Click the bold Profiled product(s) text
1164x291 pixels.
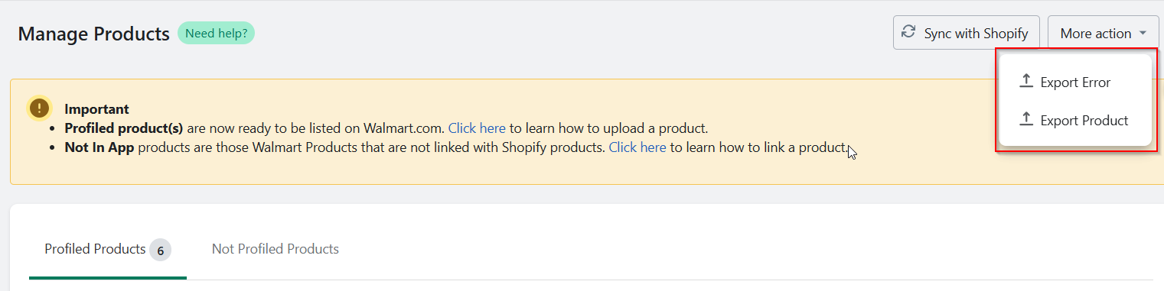point(124,128)
